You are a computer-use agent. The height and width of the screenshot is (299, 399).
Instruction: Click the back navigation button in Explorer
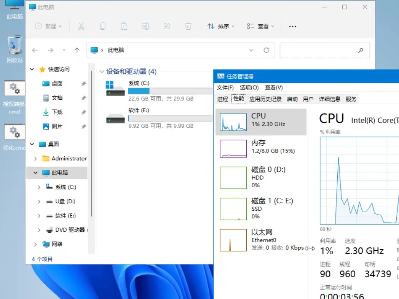pos(35,50)
